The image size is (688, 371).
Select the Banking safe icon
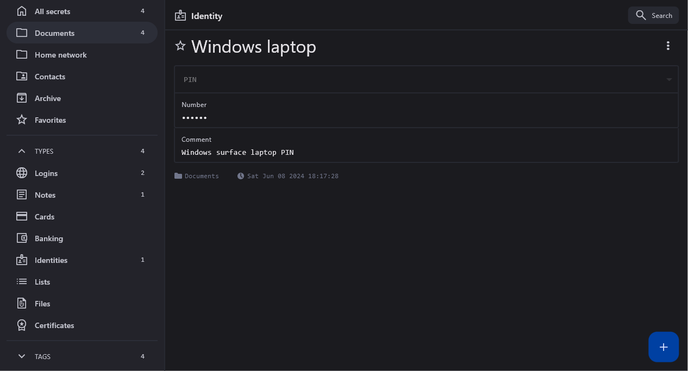(22, 238)
